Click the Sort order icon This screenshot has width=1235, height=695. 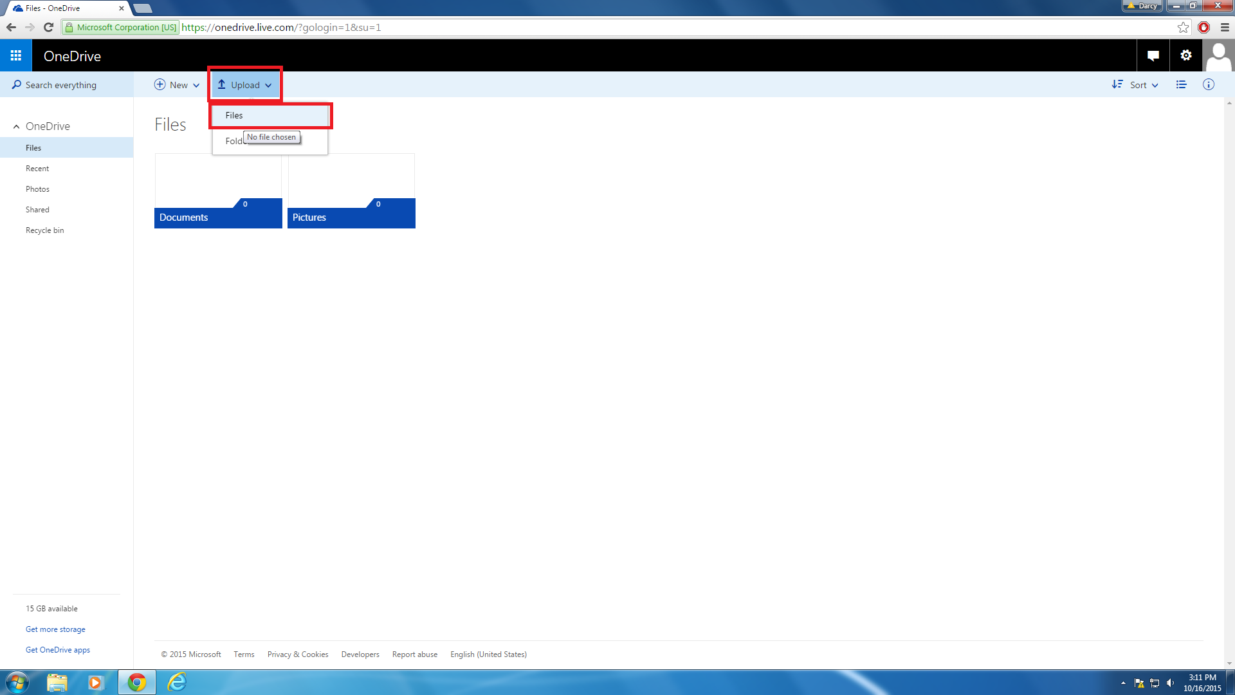click(x=1117, y=85)
